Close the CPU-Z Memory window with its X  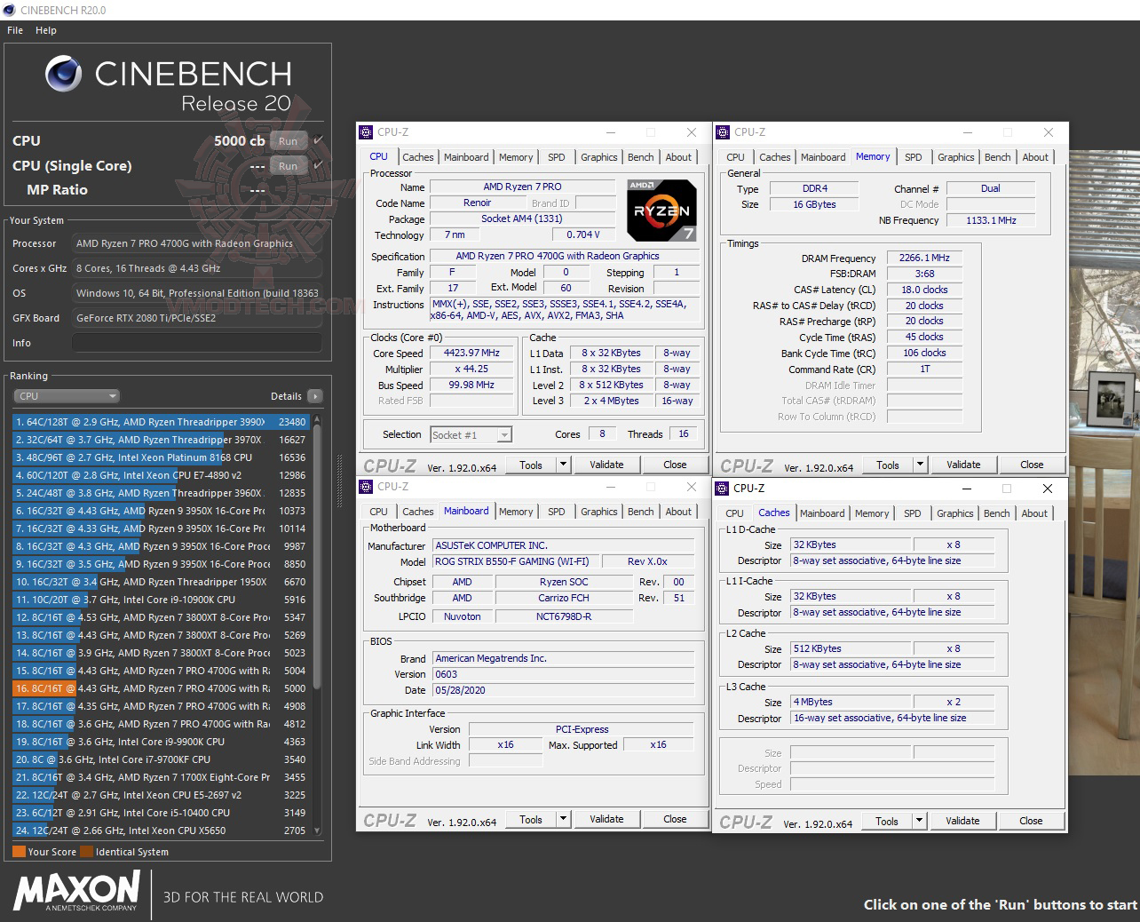(1049, 132)
